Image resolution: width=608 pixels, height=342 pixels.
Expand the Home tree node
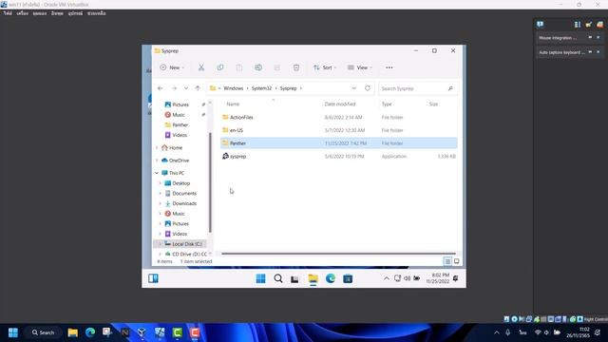157,148
